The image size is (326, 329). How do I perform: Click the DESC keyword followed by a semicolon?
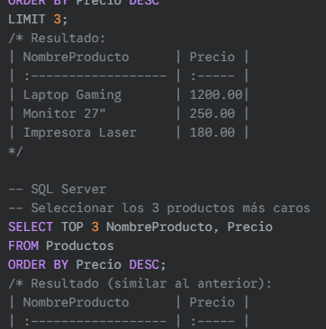click(x=144, y=264)
